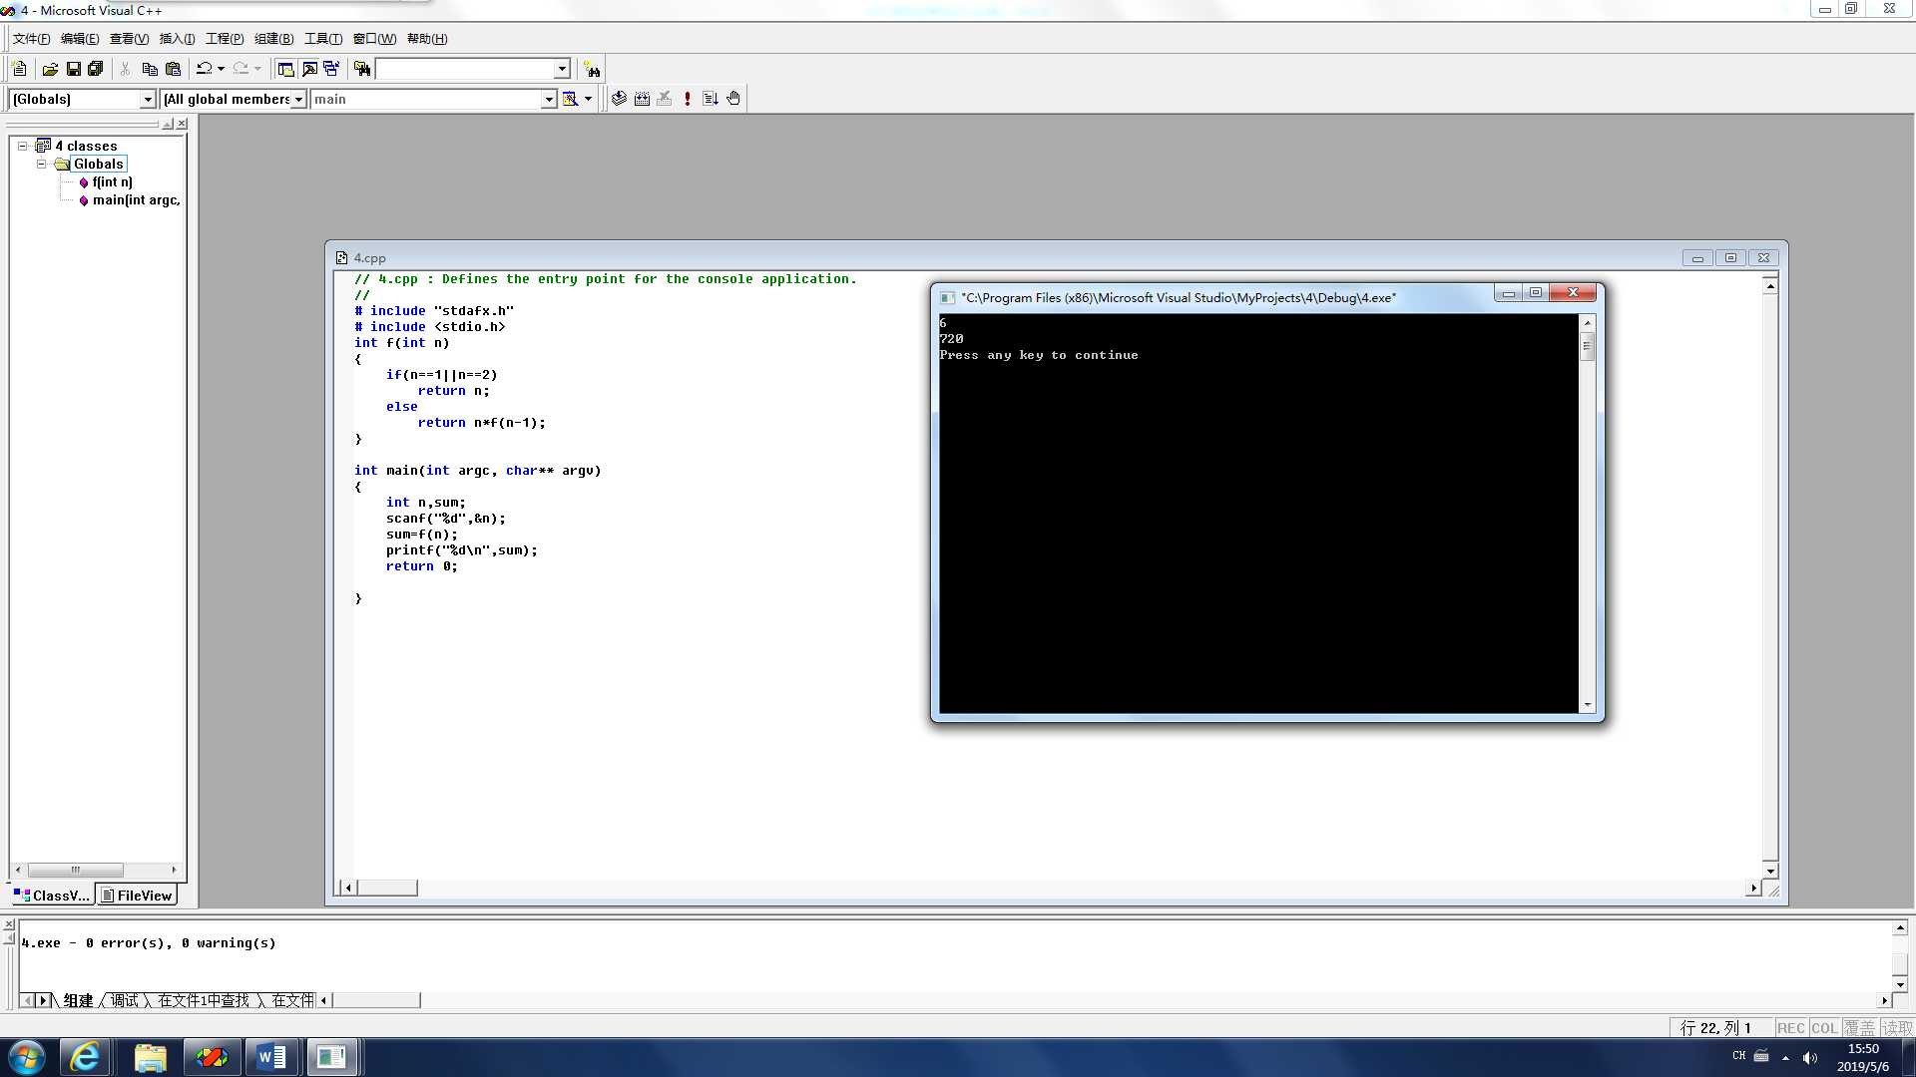The width and height of the screenshot is (1916, 1077).
Task: Open the 帮助(H) menu
Action: point(427,39)
